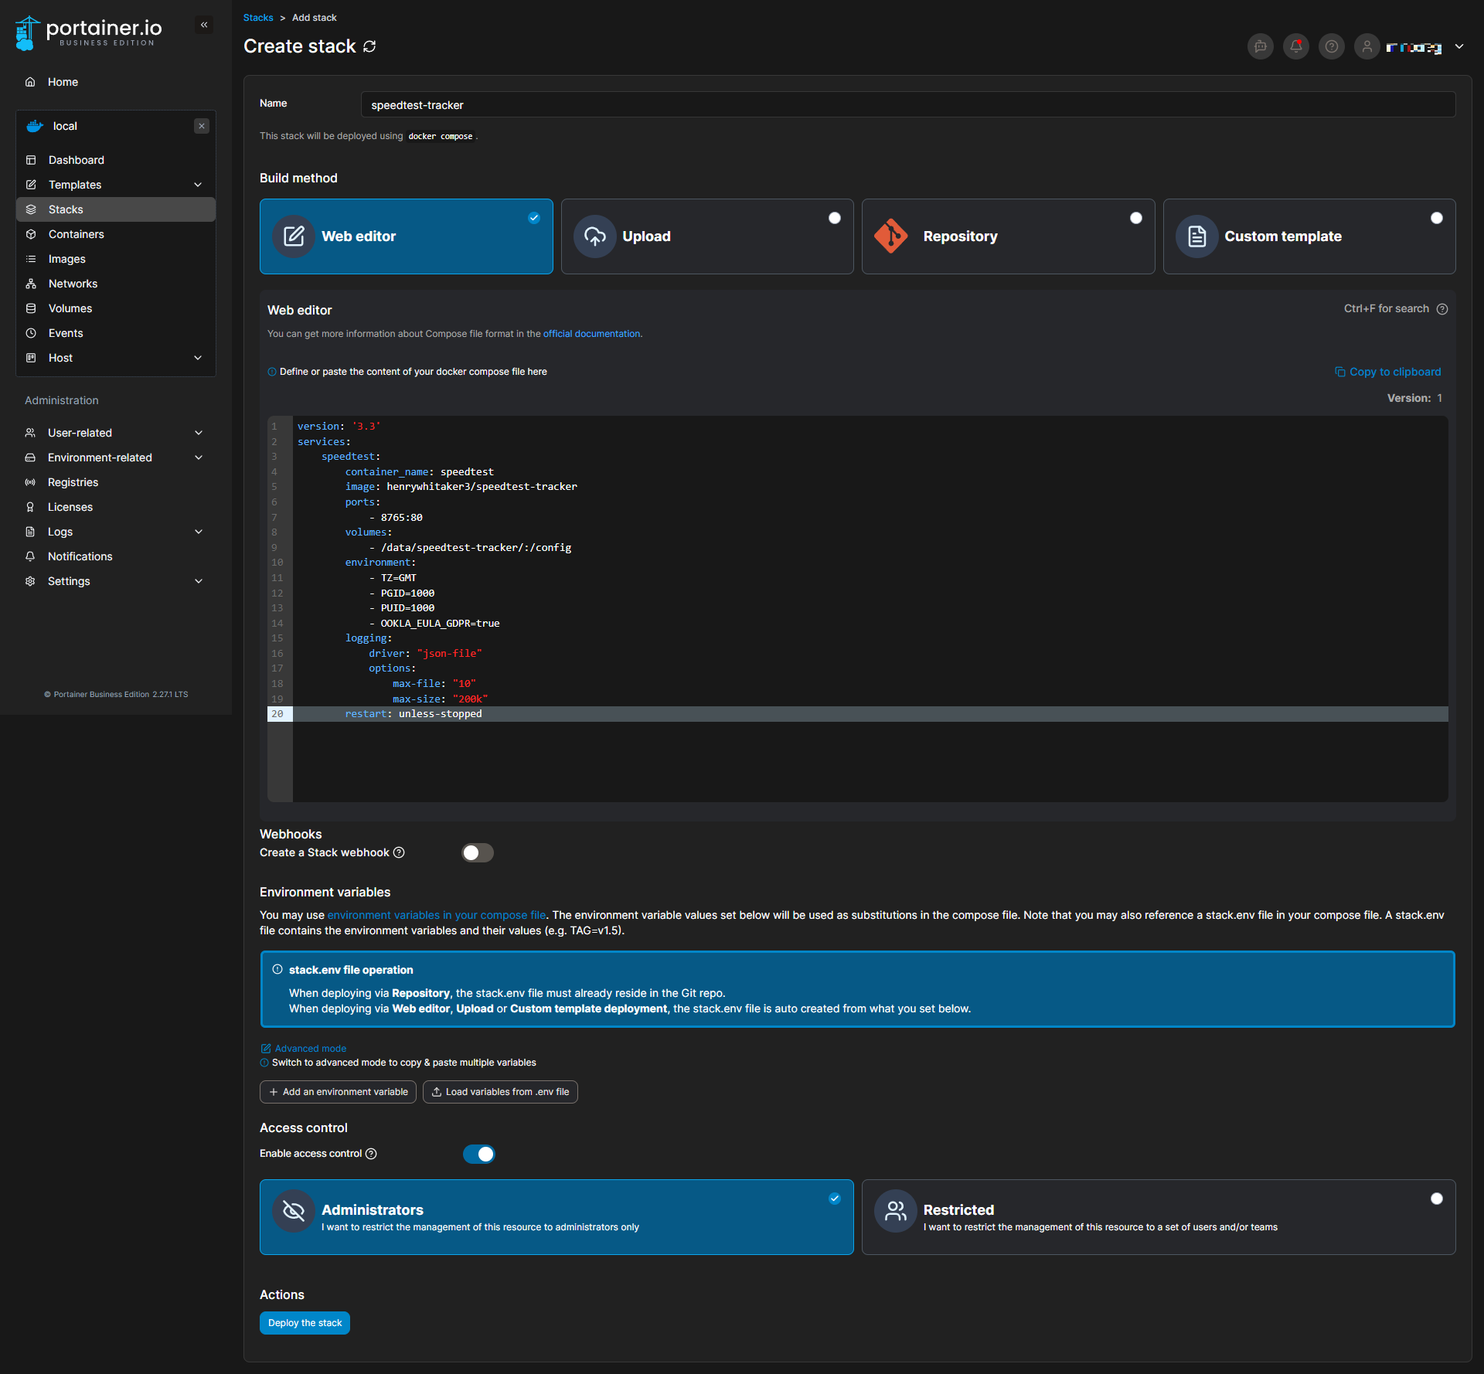Viewport: 1484px width, 1374px height.
Task: Click the Portainer.io logo
Action: click(88, 32)
